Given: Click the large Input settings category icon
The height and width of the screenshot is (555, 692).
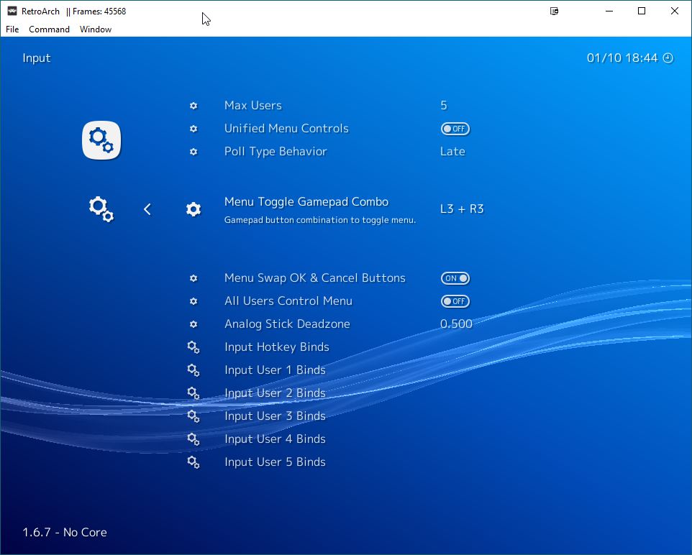Looking at the screenshot, I should tap(101, 139).
